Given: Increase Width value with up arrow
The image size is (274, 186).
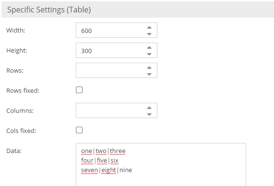Looking at the screenshot, I should point(149,28).
